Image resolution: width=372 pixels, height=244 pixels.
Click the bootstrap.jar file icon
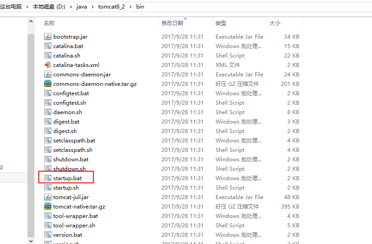click(48, 36)
